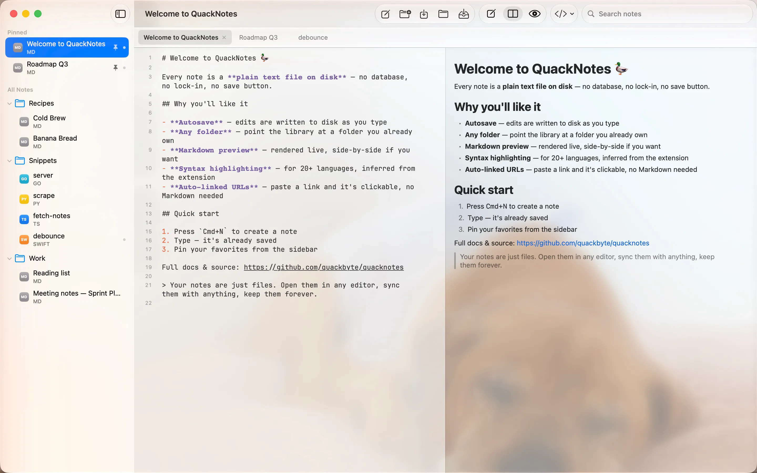Click the Snippets folder icon

point(20,161)
